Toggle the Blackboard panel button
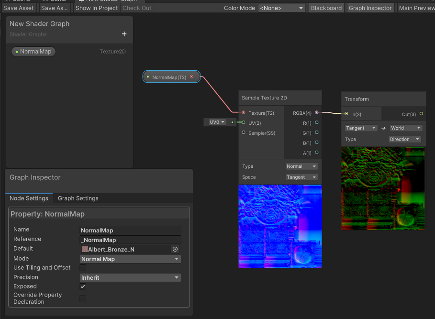This screenshot has height=319, width=435. pos(326,8)
